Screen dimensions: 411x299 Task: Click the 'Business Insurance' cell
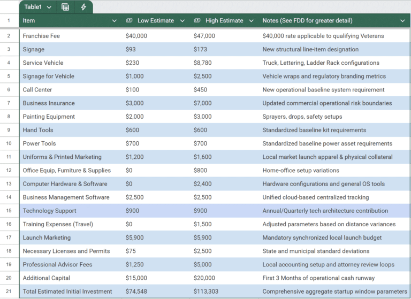[71, 103]
